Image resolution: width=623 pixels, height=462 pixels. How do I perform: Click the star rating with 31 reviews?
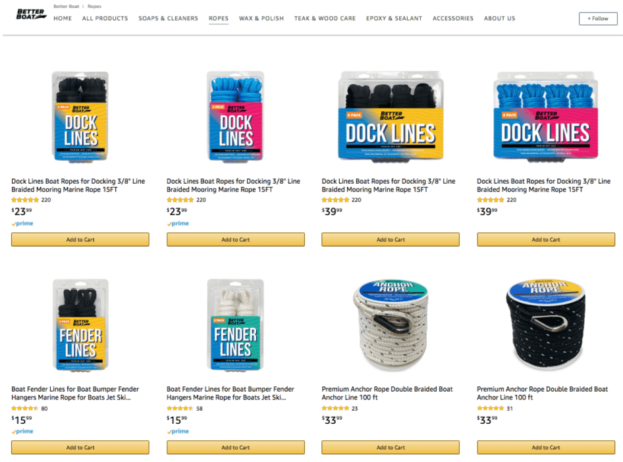pos(490,409)
